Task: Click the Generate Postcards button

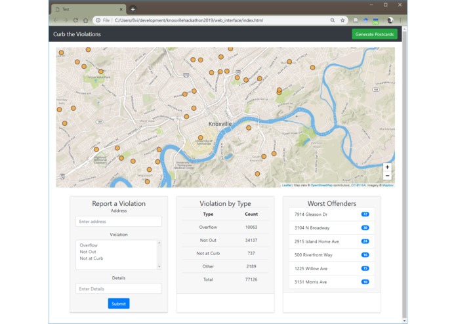Action: (x=374, y=34)
